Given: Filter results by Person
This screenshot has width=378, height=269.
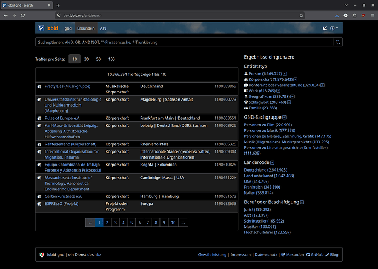Looking at the screenshot, I should (265, 74).
